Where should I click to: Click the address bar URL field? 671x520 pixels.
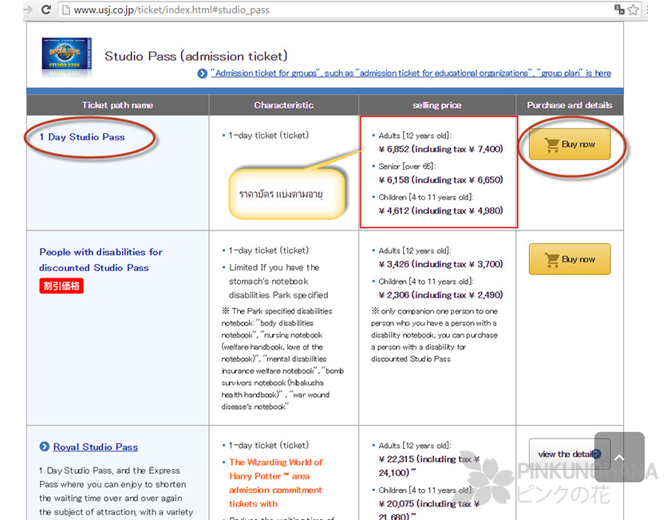[335, 10]
